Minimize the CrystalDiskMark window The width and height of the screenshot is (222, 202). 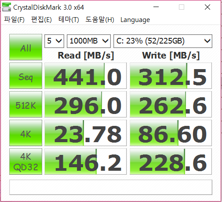[x=156, y=7]
